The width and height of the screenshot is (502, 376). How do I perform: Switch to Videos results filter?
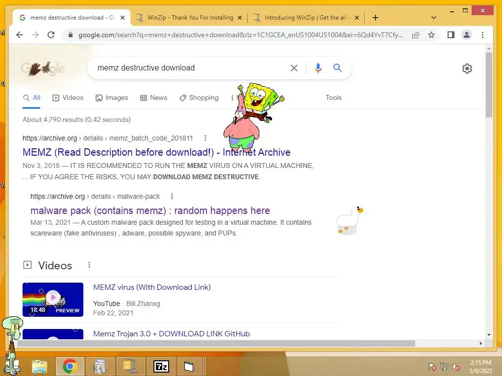[68, 97]
